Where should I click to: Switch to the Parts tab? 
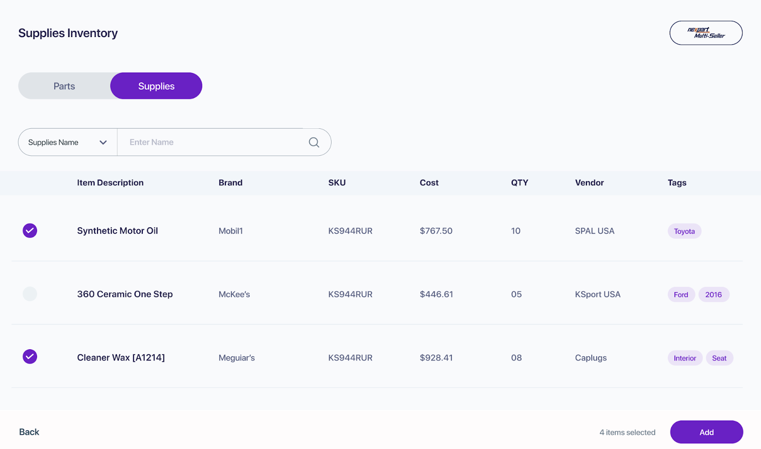click(x=64, y=86)
